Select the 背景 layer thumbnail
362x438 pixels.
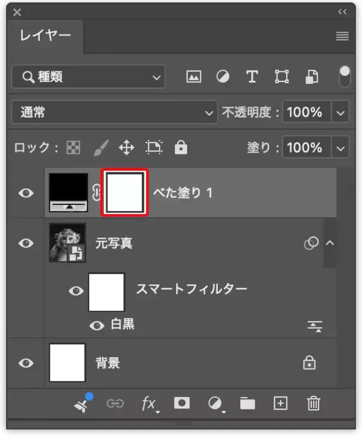click(68, 363)
